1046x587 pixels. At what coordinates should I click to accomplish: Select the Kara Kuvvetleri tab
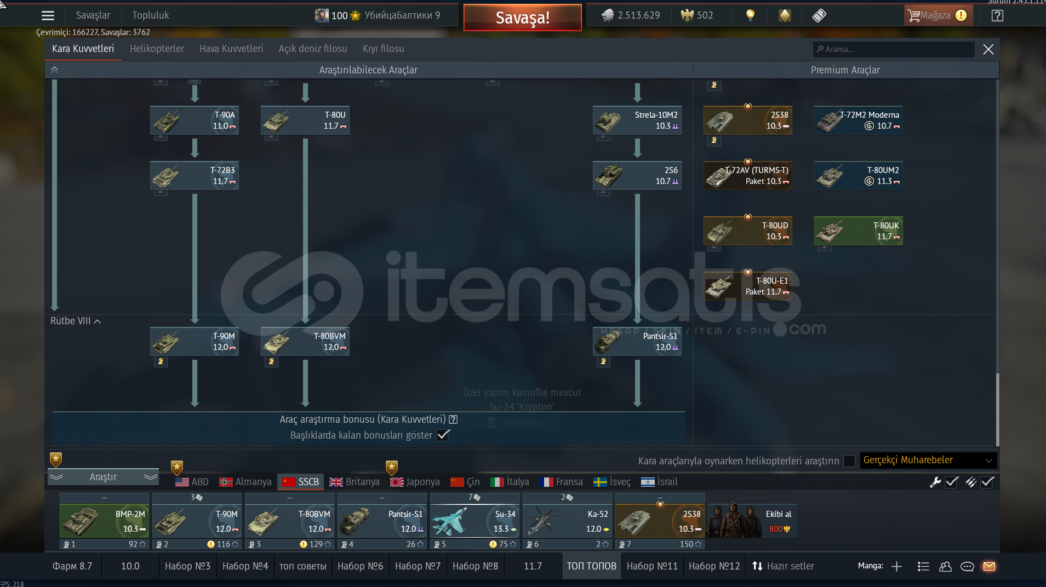(83, 49)
